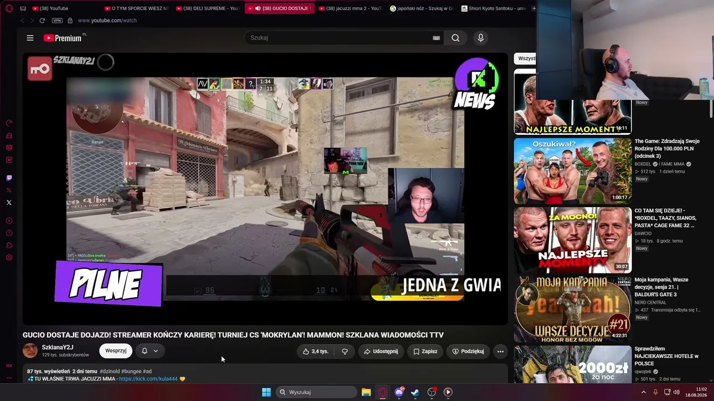Open the NERD CENTRAL channel link
Image resolution: width=714 pixels, height=401 pixels.
click(650, 302)
